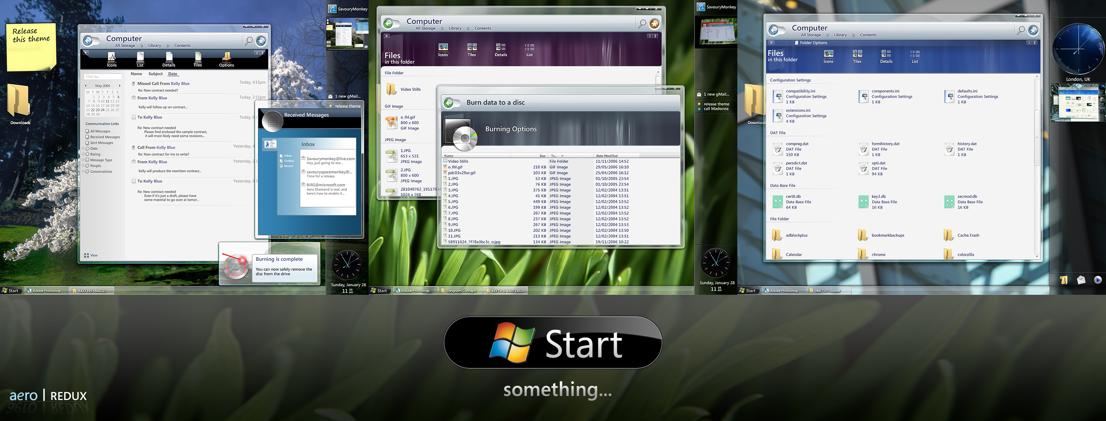
Task: Select Icons view in the purple Files window
Action: click(443, 50)
